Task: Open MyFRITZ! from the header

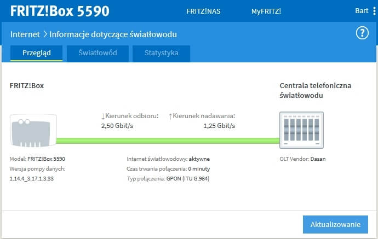Action: pyautogui.click(x=266, y=11)
